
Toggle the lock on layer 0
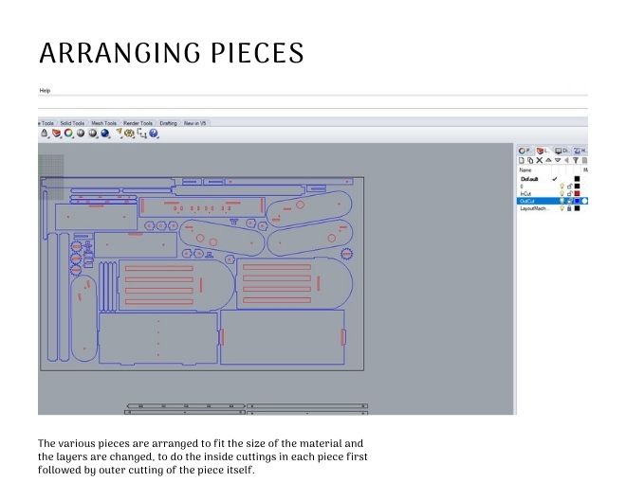[x=570, y=187]
